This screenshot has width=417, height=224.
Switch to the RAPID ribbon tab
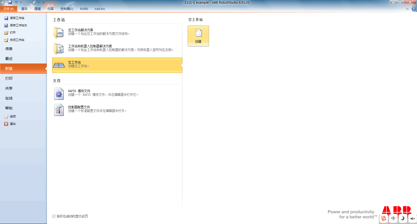(x=84, y=9)
